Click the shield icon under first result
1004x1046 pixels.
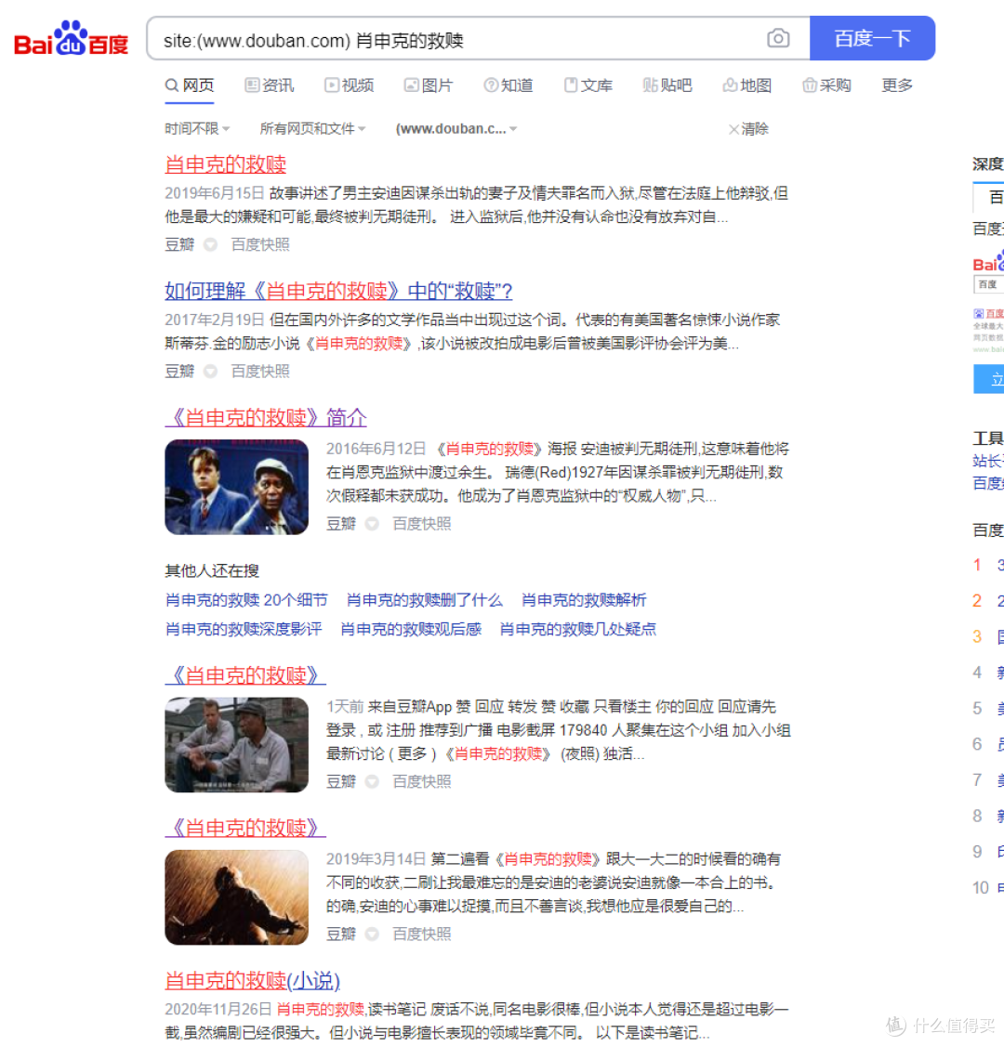pos(210,245)
